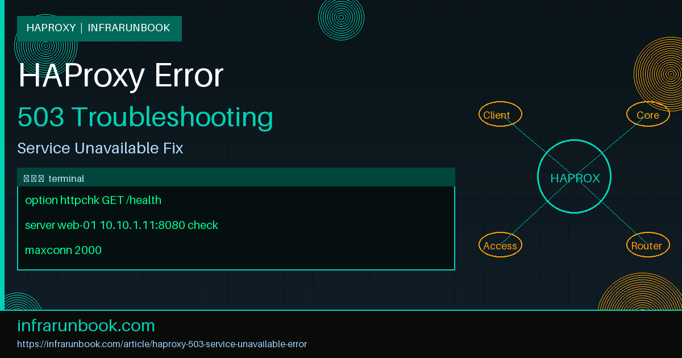
Task: Click the first window control glyph on terminal bar
Action: (27, 178)
